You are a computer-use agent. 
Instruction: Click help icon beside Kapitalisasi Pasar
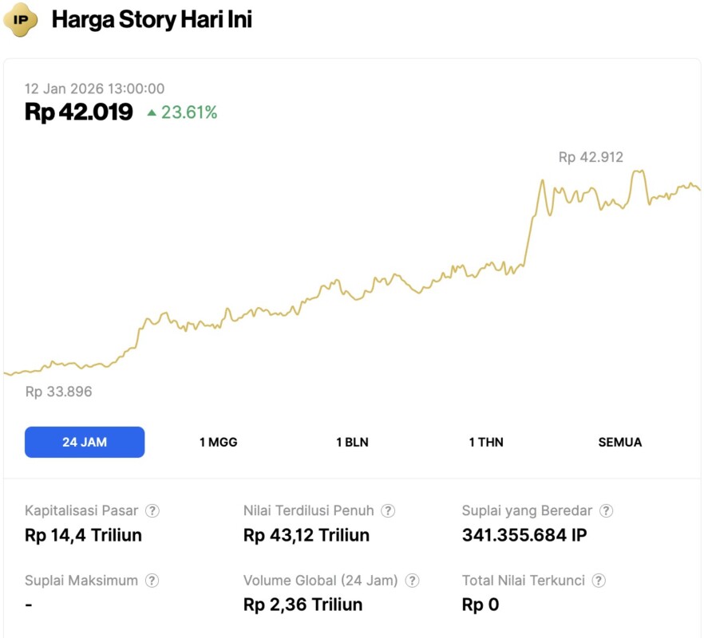[x=152, y=511]
